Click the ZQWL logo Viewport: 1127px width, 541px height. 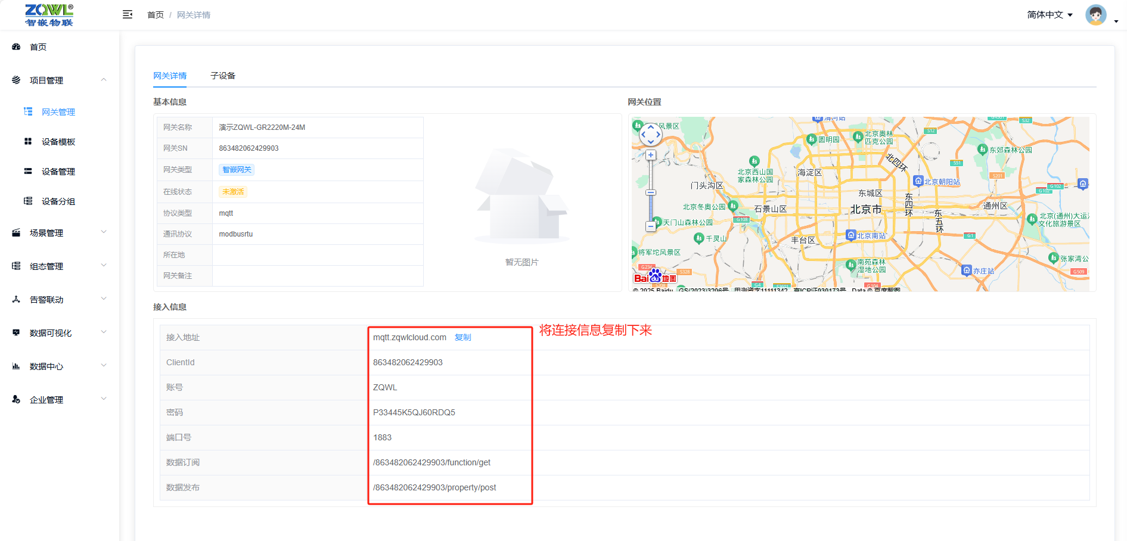[49, 15]
